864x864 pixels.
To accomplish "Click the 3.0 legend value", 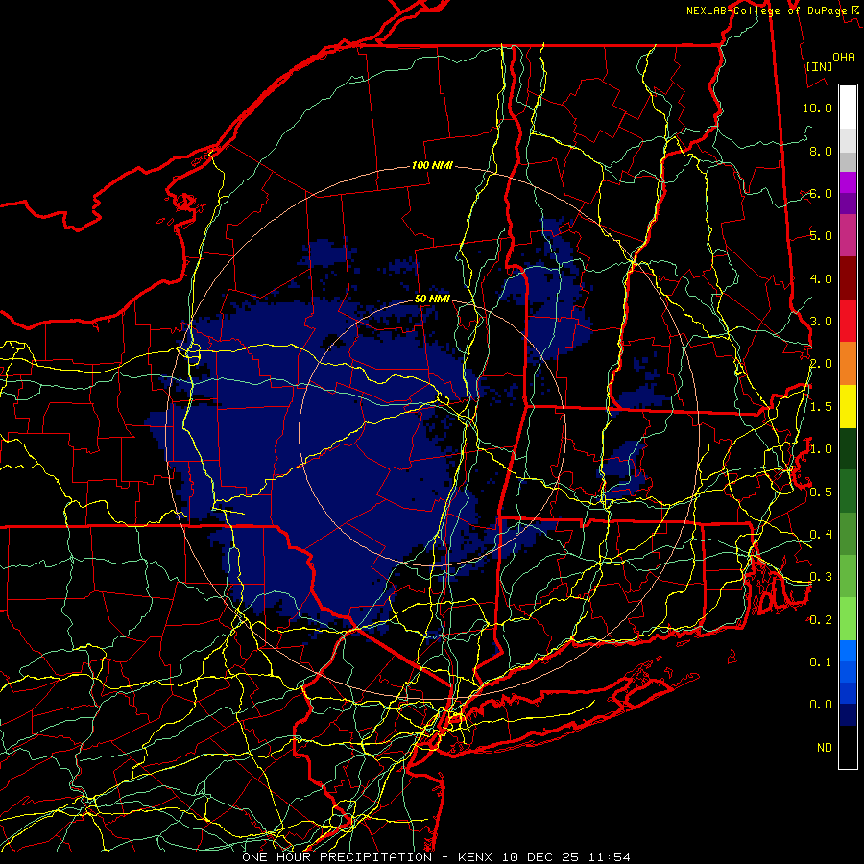I will [x=821, y=322].
